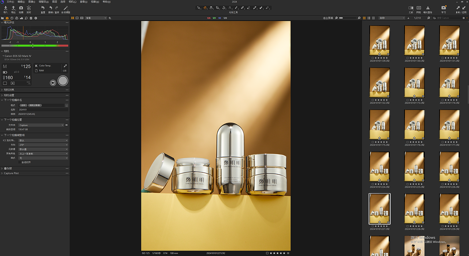
Task: Open the 文件夹 Capture dropdown
Action: (x=41, y=125)
